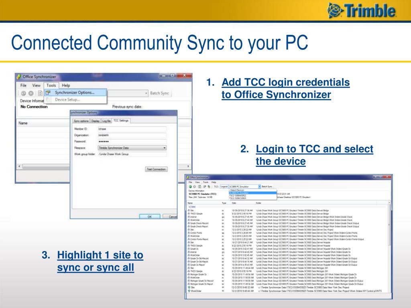
Task: Select the Grade-Ck-Old-Report row
Action: (x=287, y=261)
